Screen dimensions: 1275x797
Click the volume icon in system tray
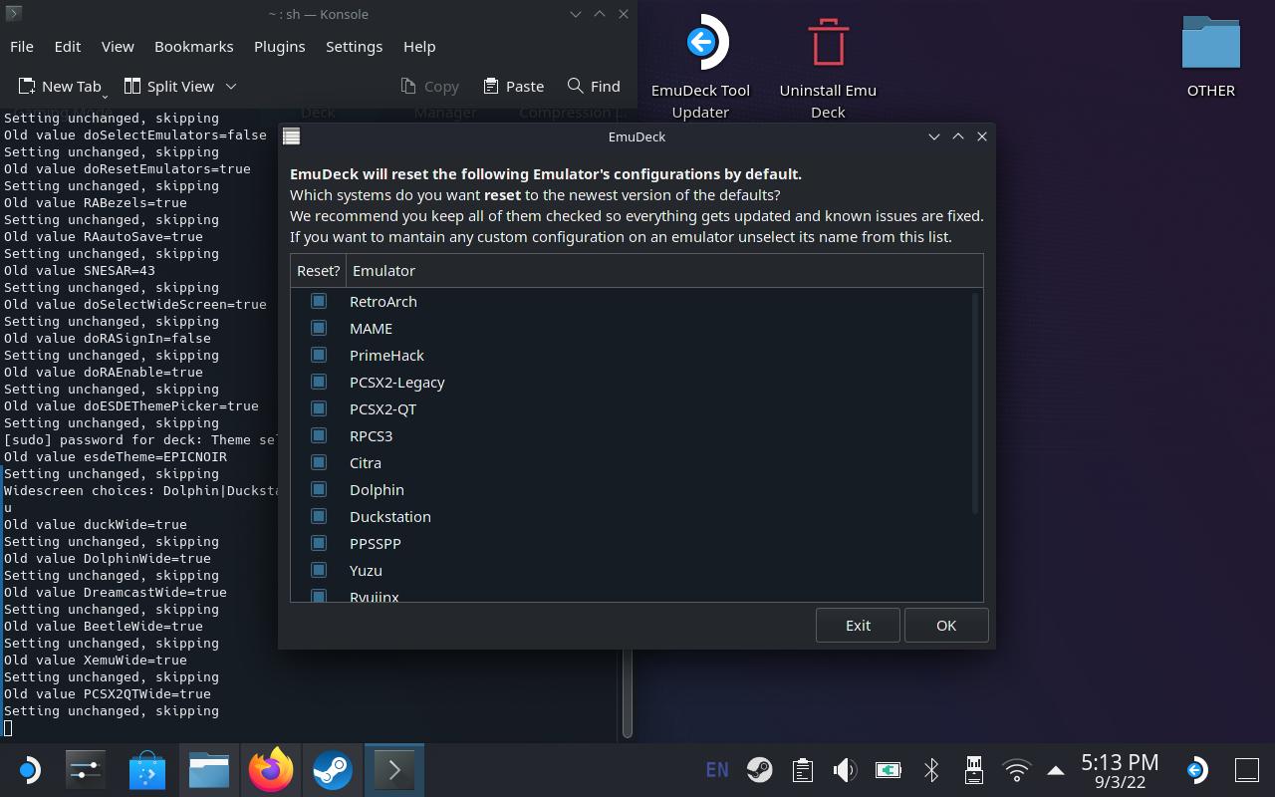click(x=845, y=770)
